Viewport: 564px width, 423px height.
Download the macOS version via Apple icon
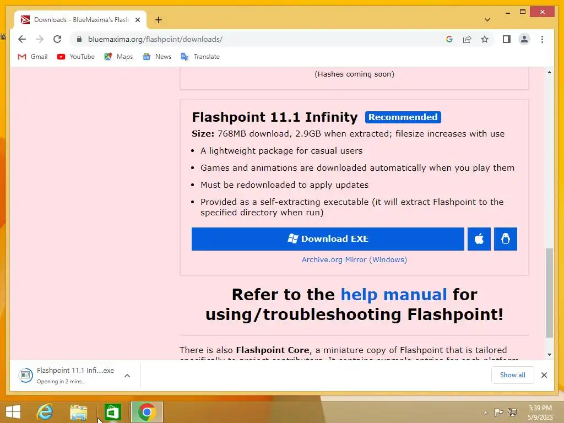479,239
